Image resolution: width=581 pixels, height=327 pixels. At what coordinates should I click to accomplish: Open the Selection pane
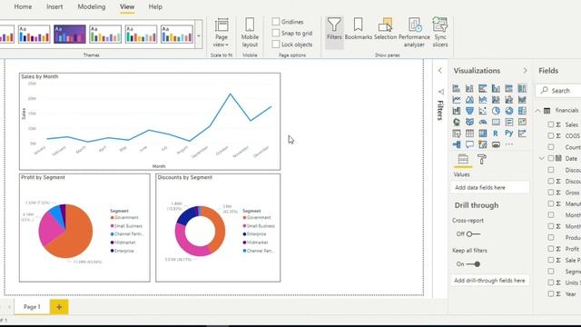coord(385,29)
